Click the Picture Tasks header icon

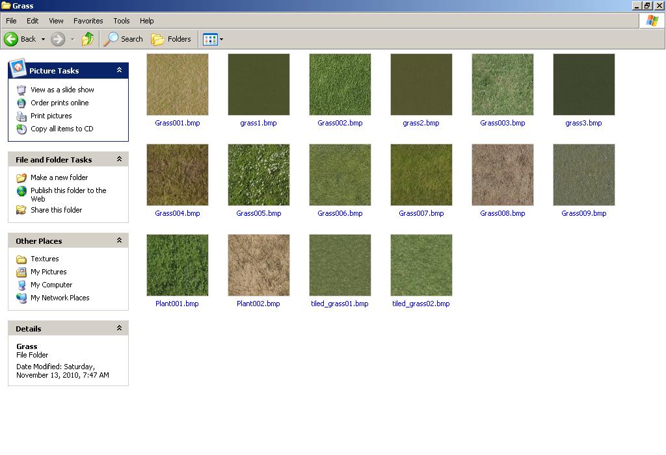pyautogui.click(x=18, y=68)
